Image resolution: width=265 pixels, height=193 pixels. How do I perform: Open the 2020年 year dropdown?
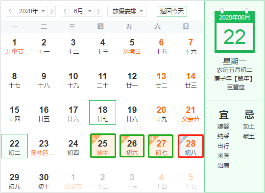coord(31,11)
